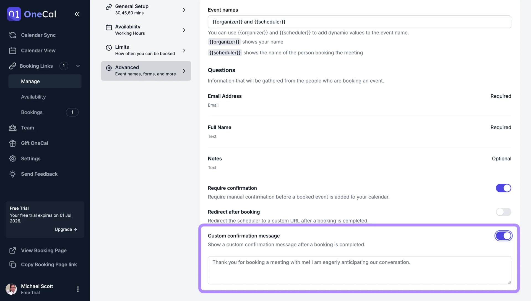Click the Gift OneCal icon in sidebar

[x=12, y=143]
